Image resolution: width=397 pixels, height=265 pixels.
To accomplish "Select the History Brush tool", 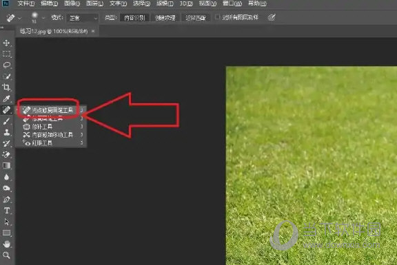I will [6, 143].
